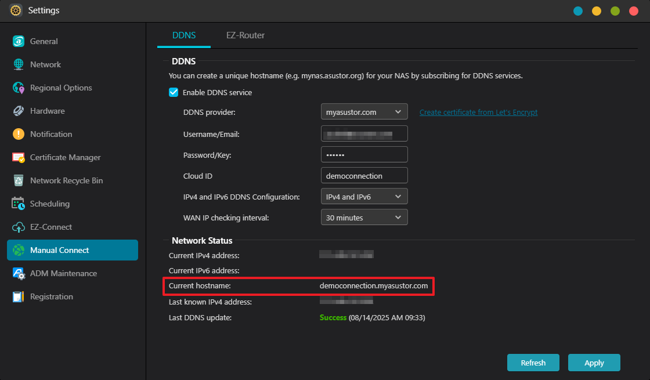Uncheck Enable DDNS service checkbox
Viewport: 650px width, 380px height.
tap(173, 92)
